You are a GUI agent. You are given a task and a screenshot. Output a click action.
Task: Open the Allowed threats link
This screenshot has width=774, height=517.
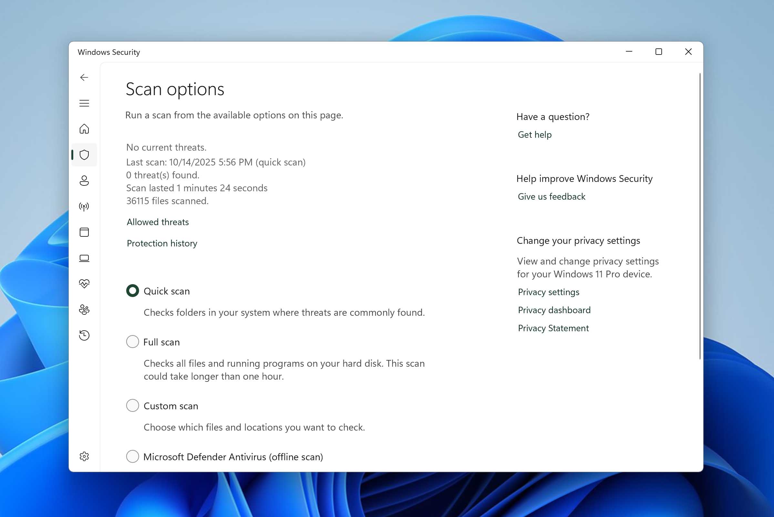[x=158, y=222]
